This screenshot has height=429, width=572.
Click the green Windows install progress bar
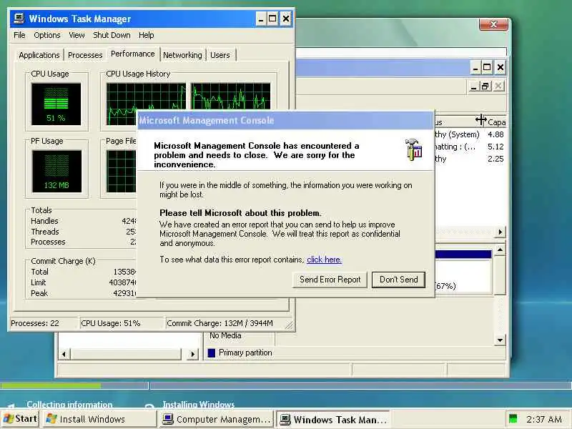(51, 385)
